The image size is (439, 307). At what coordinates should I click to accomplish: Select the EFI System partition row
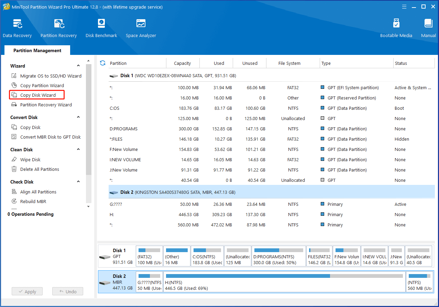[272, 87]
